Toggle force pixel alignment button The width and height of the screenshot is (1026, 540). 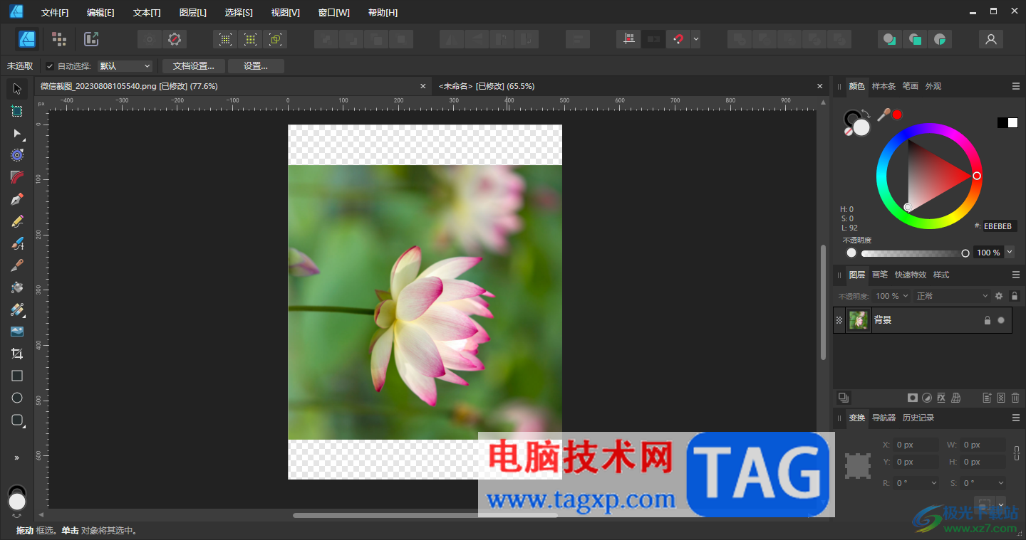click(628, 39)
